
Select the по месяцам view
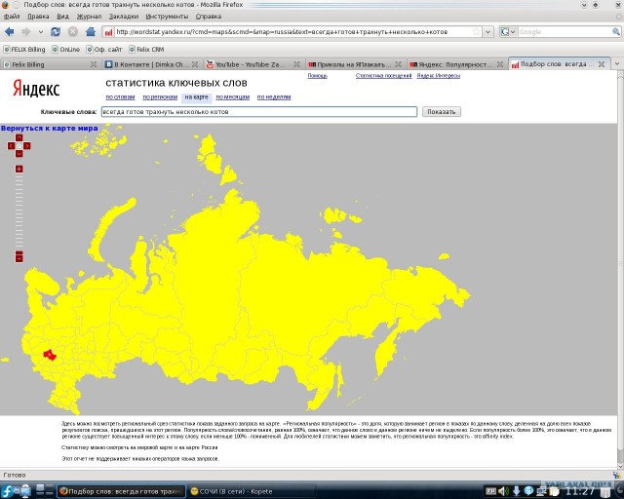[232, 97]
